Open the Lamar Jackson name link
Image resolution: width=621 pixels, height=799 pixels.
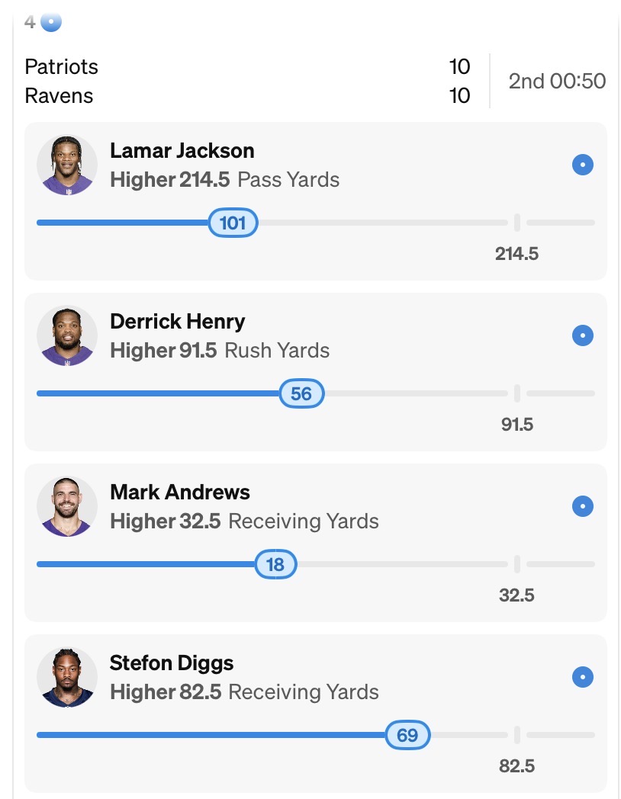click(182, 150)
